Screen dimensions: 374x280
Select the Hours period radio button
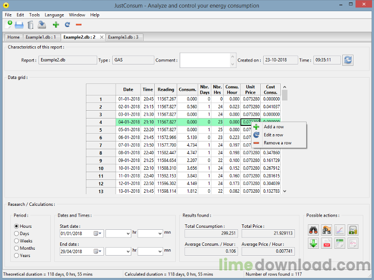click(x=17, y=226)
